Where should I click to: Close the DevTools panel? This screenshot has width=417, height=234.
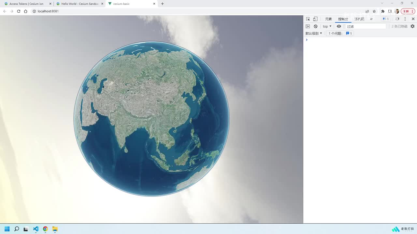[413, 19]
